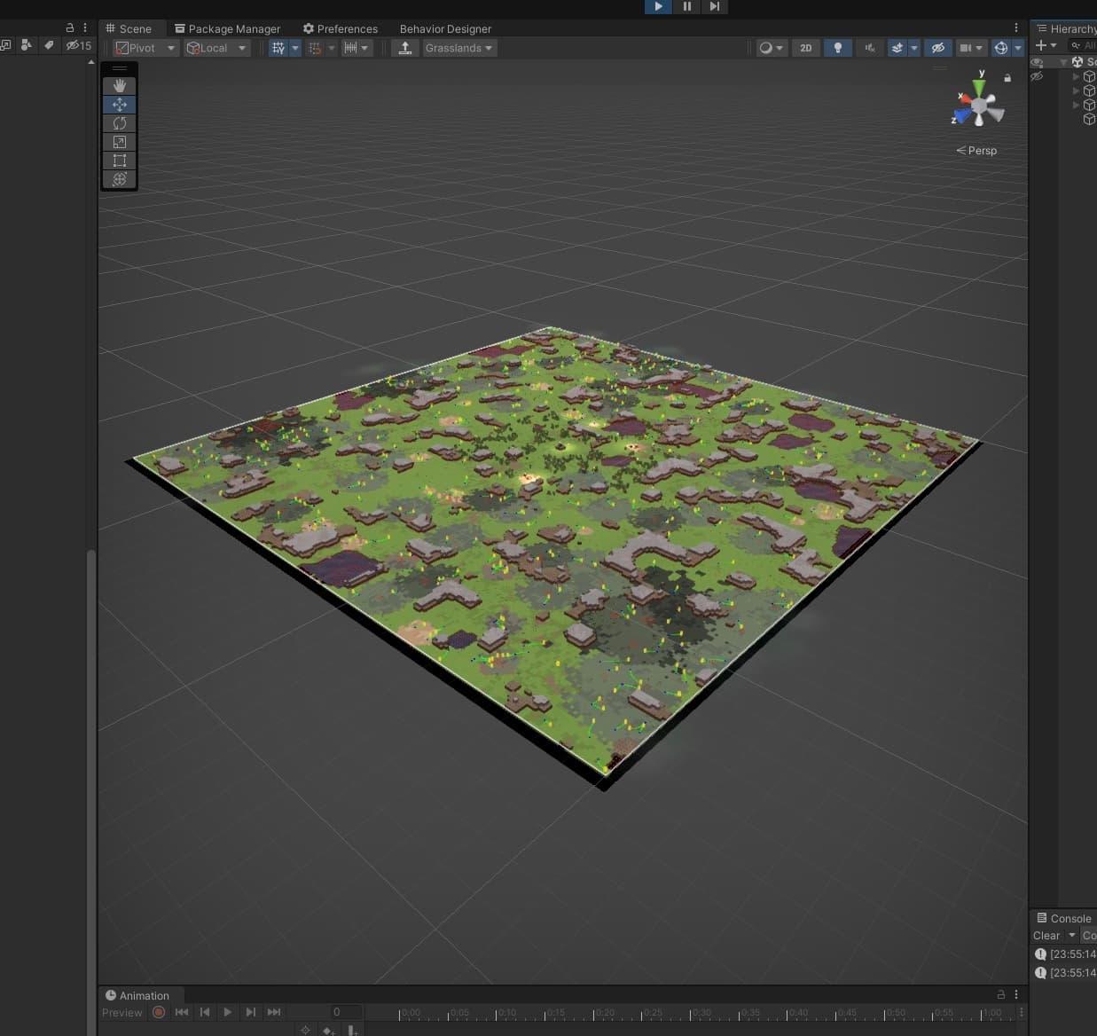The image size is (1097, 1036).
Task: Toggle hidden objects visibility in scene toolbar
Action: (937, 48)
